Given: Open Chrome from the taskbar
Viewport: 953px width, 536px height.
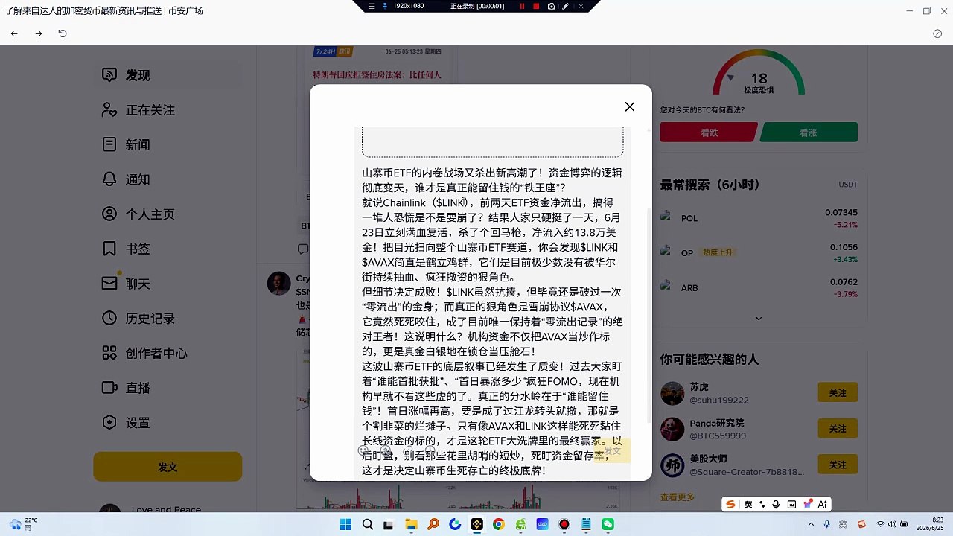Looking at the screenshot, I should [498, 524].
